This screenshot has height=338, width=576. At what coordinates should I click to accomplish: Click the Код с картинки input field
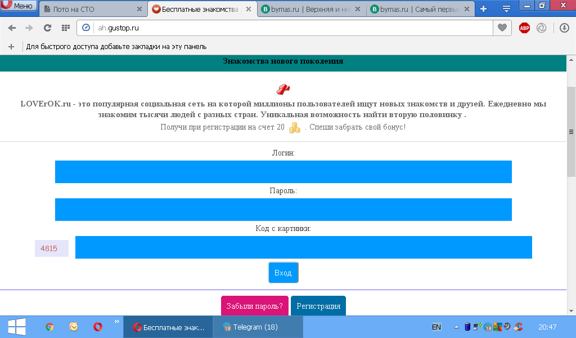pyautogui.click(x=303, y=247)
